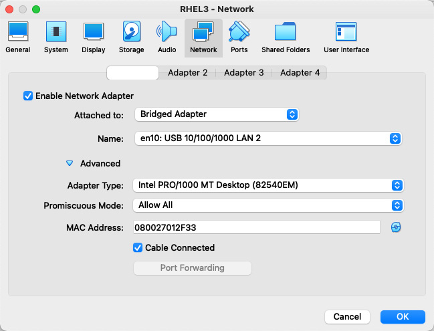Click the green zoom window button
The width and height of the screenshot is (434, 331).
36,9
